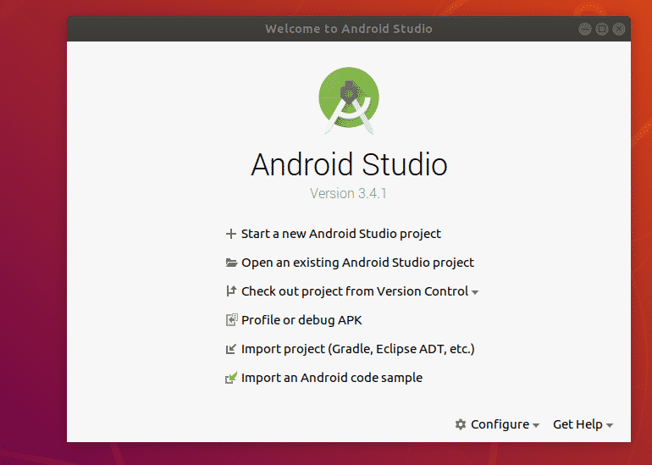
Task: Expand the Configure menu arrow
Action: (536, 425)
